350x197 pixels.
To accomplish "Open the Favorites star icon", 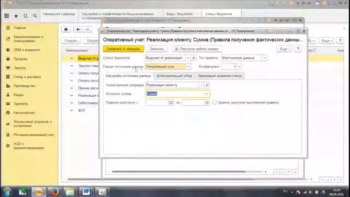I will click(x=16, y=16).
